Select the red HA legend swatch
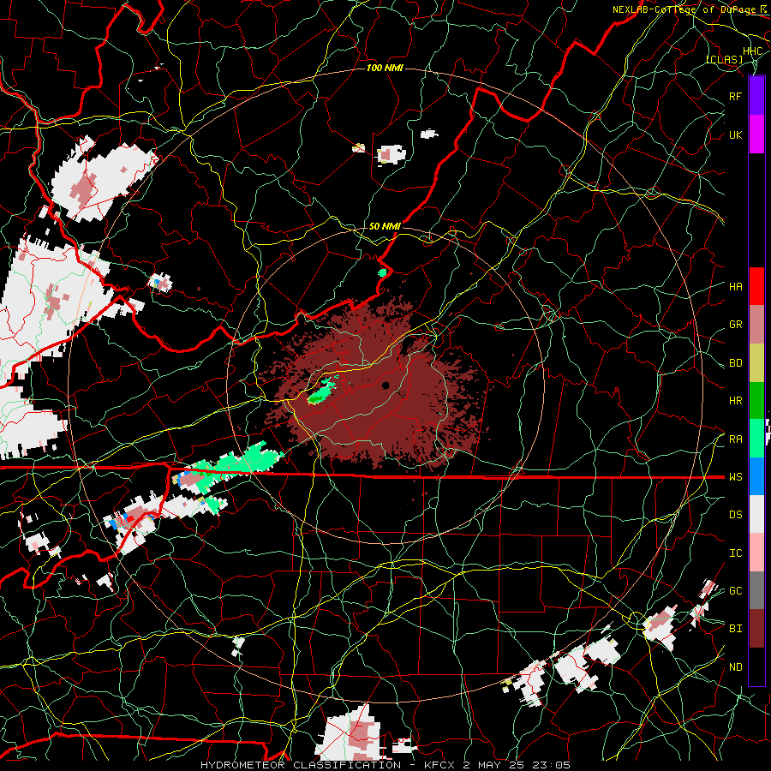The image size is (771, 771). pos(756,286)
